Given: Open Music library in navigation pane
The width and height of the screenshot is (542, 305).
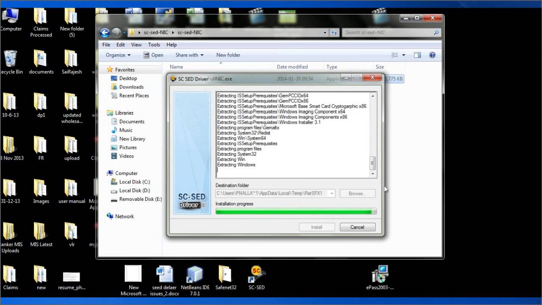Looking at the screenshot, I should [x=122, y=130].
